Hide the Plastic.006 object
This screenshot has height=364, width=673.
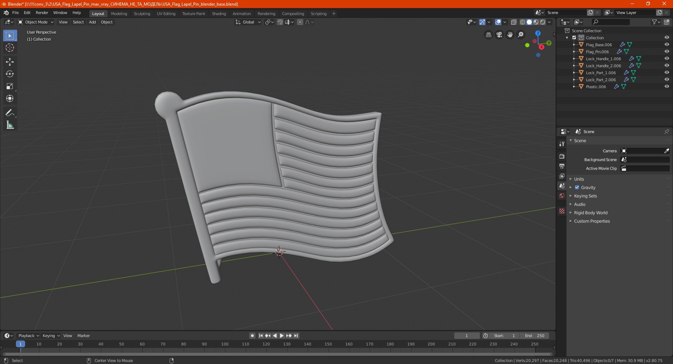(666, 87)
